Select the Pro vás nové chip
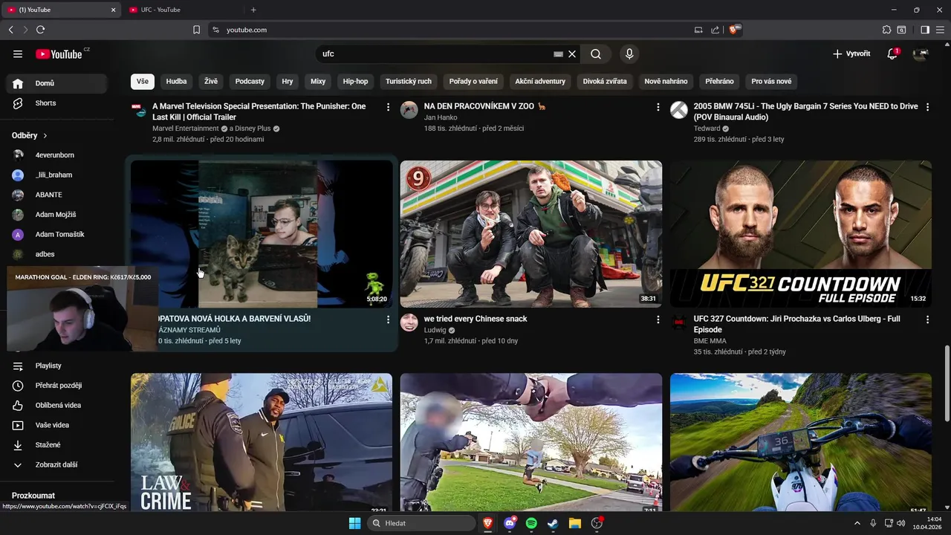Viewport: 951px width, 535px height. tap(771, 81)
